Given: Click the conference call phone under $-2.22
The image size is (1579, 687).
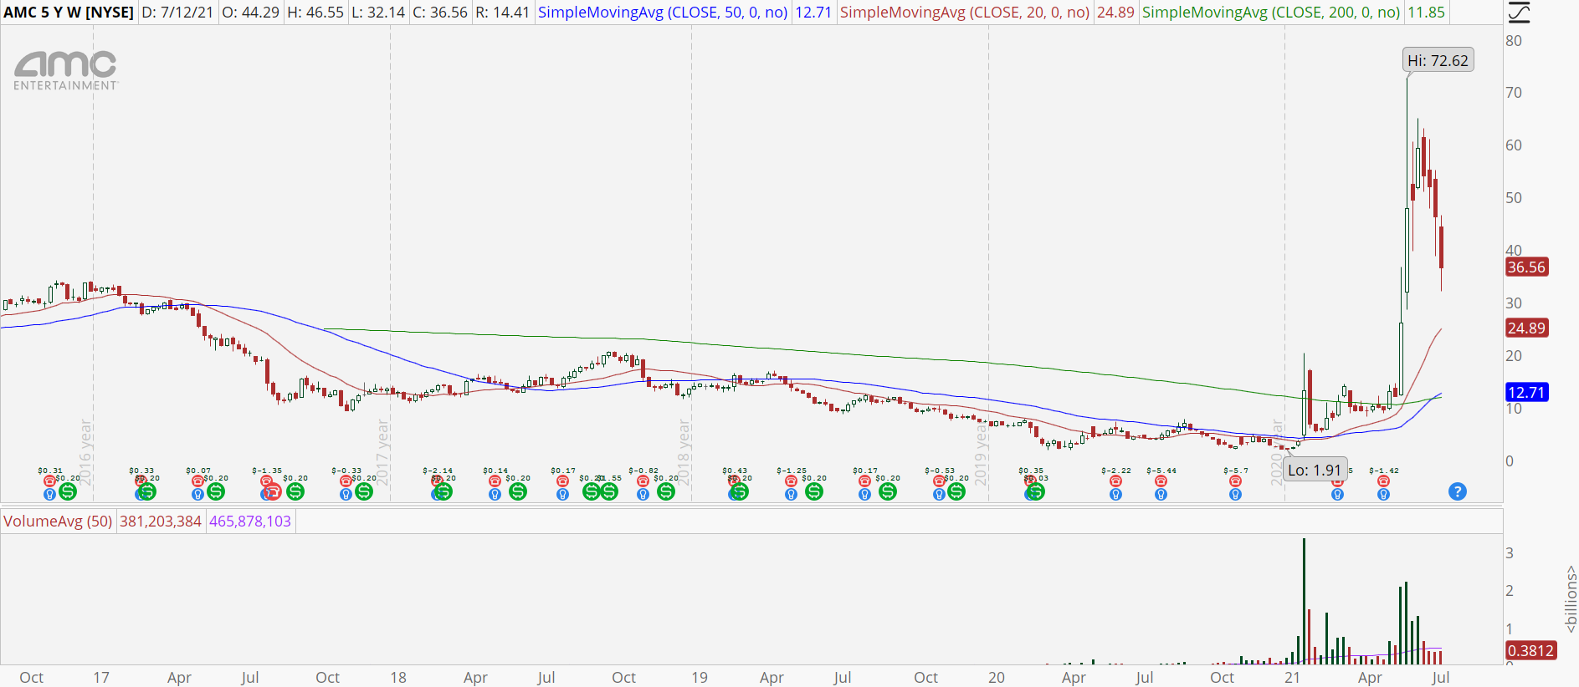Looking at the screenshot, I should (x=1115, y=481).
